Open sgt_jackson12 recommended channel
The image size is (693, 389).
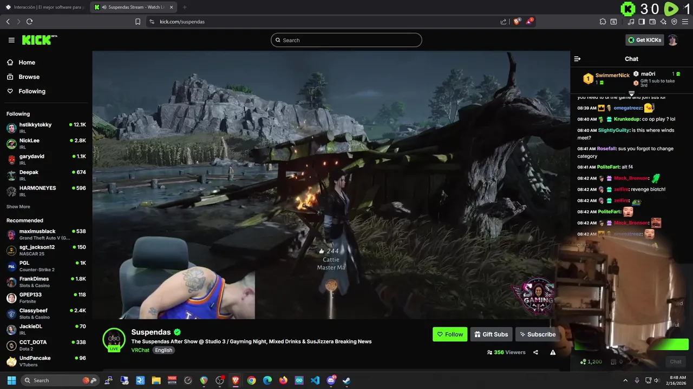[x=46, y=250]
